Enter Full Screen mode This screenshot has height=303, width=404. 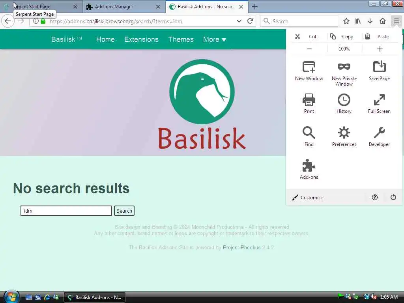(379, 104)
